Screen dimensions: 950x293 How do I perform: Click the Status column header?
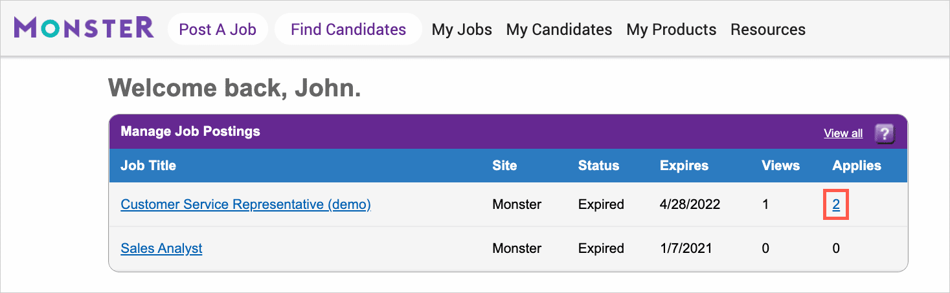(598, 166)
